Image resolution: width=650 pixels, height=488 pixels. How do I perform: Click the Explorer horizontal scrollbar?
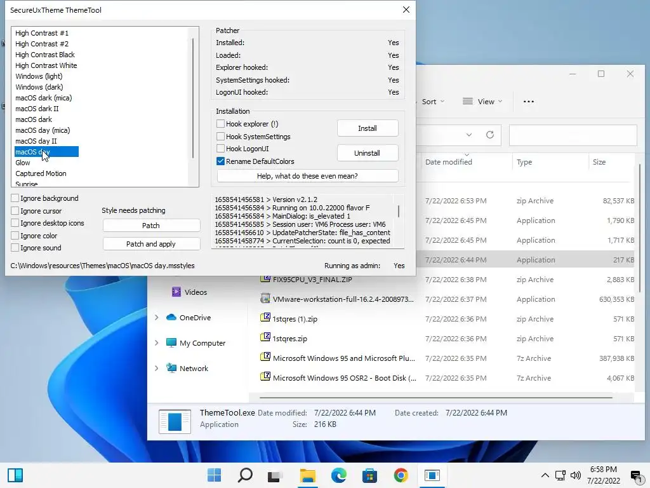(x=435, y=398)
